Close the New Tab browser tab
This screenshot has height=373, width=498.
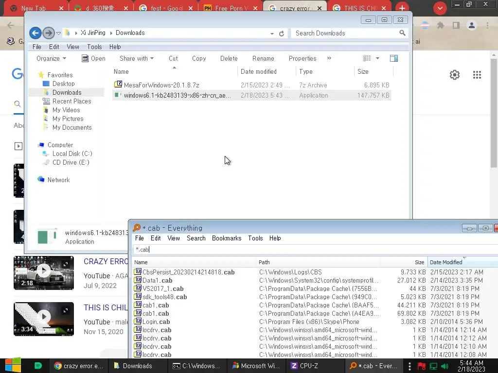[61, 8]
